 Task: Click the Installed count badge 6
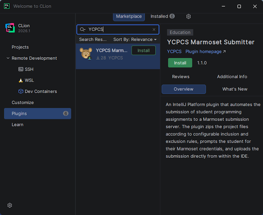pyautogui.click(x=172, y=16)
